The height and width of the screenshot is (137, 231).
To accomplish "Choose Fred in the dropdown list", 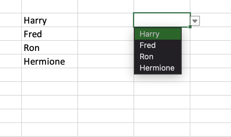I will click(x=158, y=45).
